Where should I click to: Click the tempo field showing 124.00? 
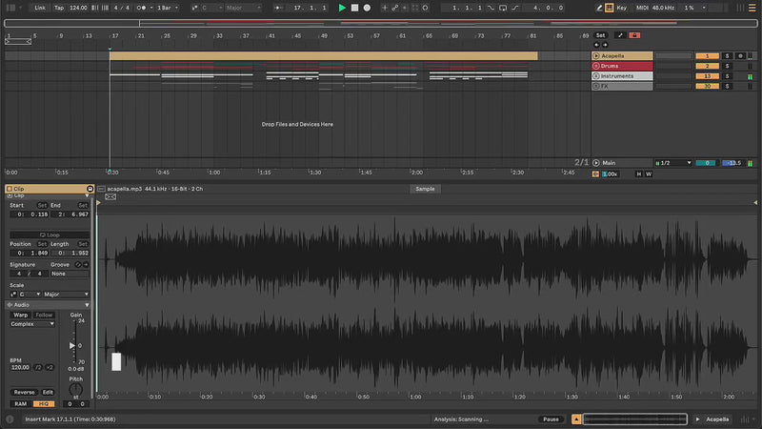[80, 8]
